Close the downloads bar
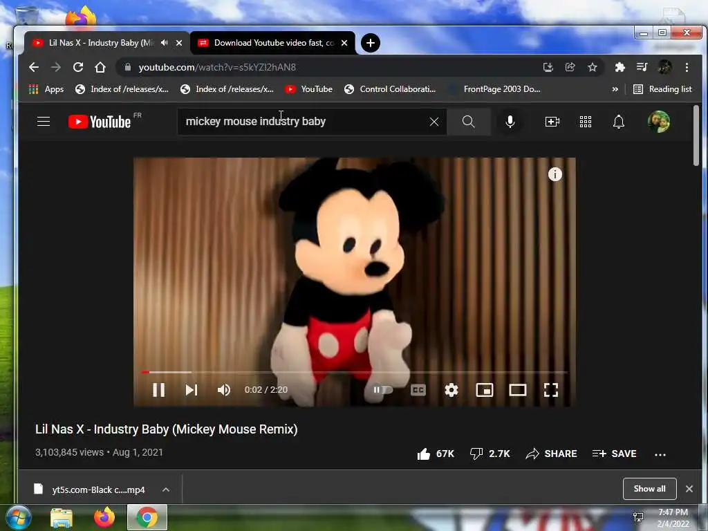This screenshot has width=708, height=531. [689, 489]
